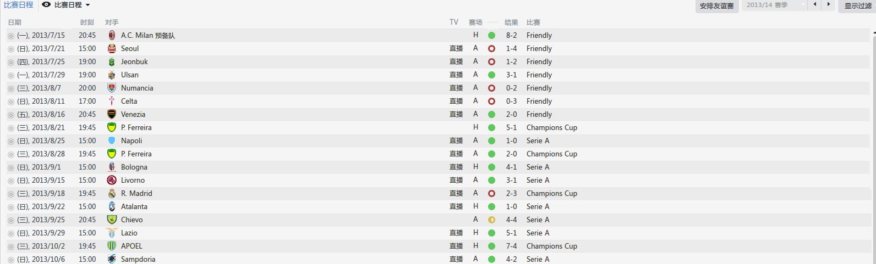Click the Napoli club crest

click(112, 141)
